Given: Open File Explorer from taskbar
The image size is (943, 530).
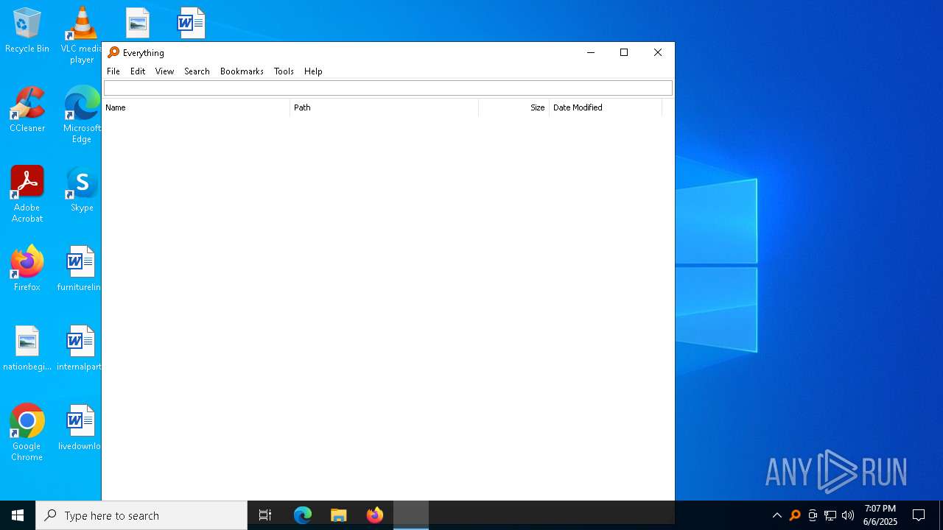Looking at the screenshot, I should tap(339, 515).
